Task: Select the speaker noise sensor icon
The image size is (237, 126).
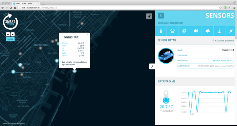Action: coord(196,31)
